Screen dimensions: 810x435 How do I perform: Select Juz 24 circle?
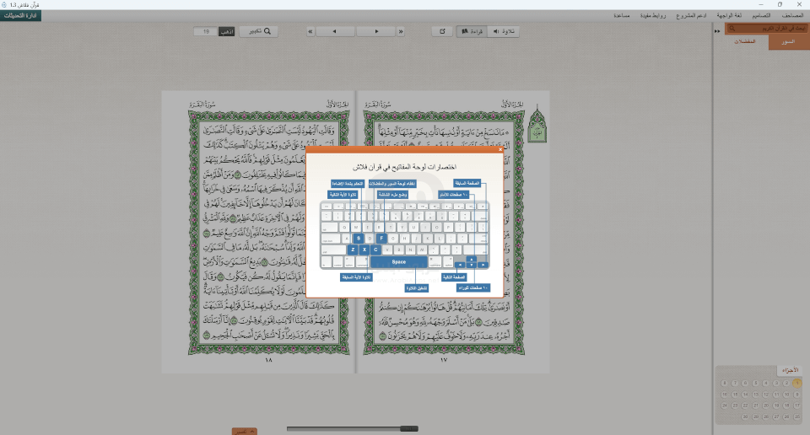[x=724, y=405]
